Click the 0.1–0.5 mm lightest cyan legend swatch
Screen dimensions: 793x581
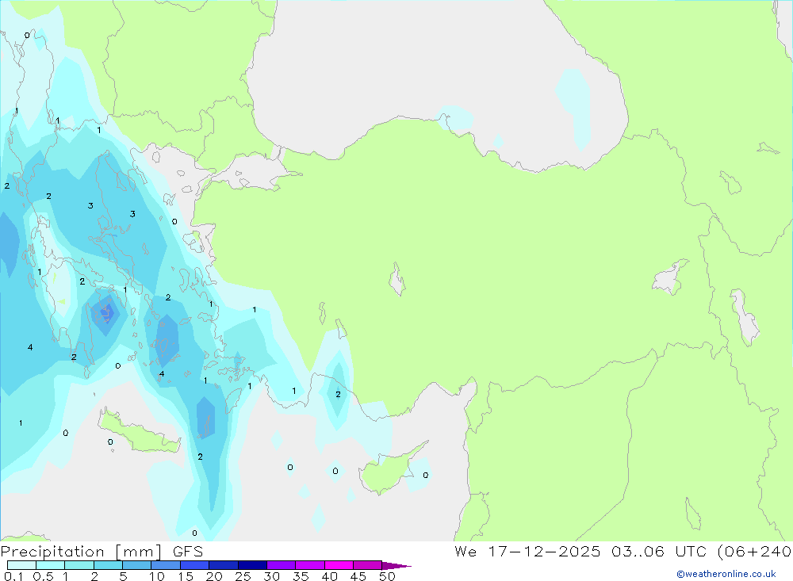pos(21,565)
